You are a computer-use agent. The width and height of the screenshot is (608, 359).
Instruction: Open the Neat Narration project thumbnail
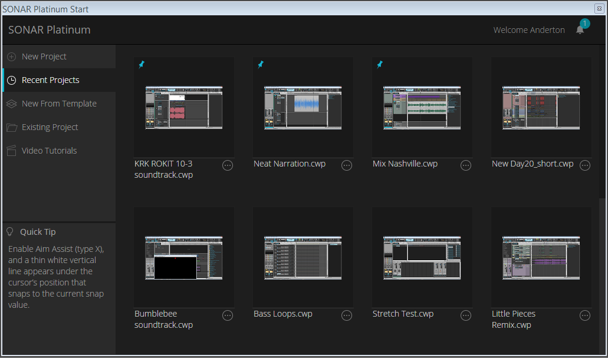(x=303, y=108)
